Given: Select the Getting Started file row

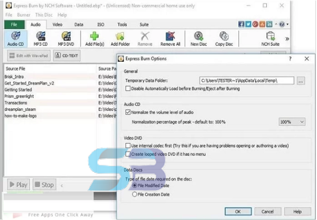Looking at the screenshot, I should [50, 90].
